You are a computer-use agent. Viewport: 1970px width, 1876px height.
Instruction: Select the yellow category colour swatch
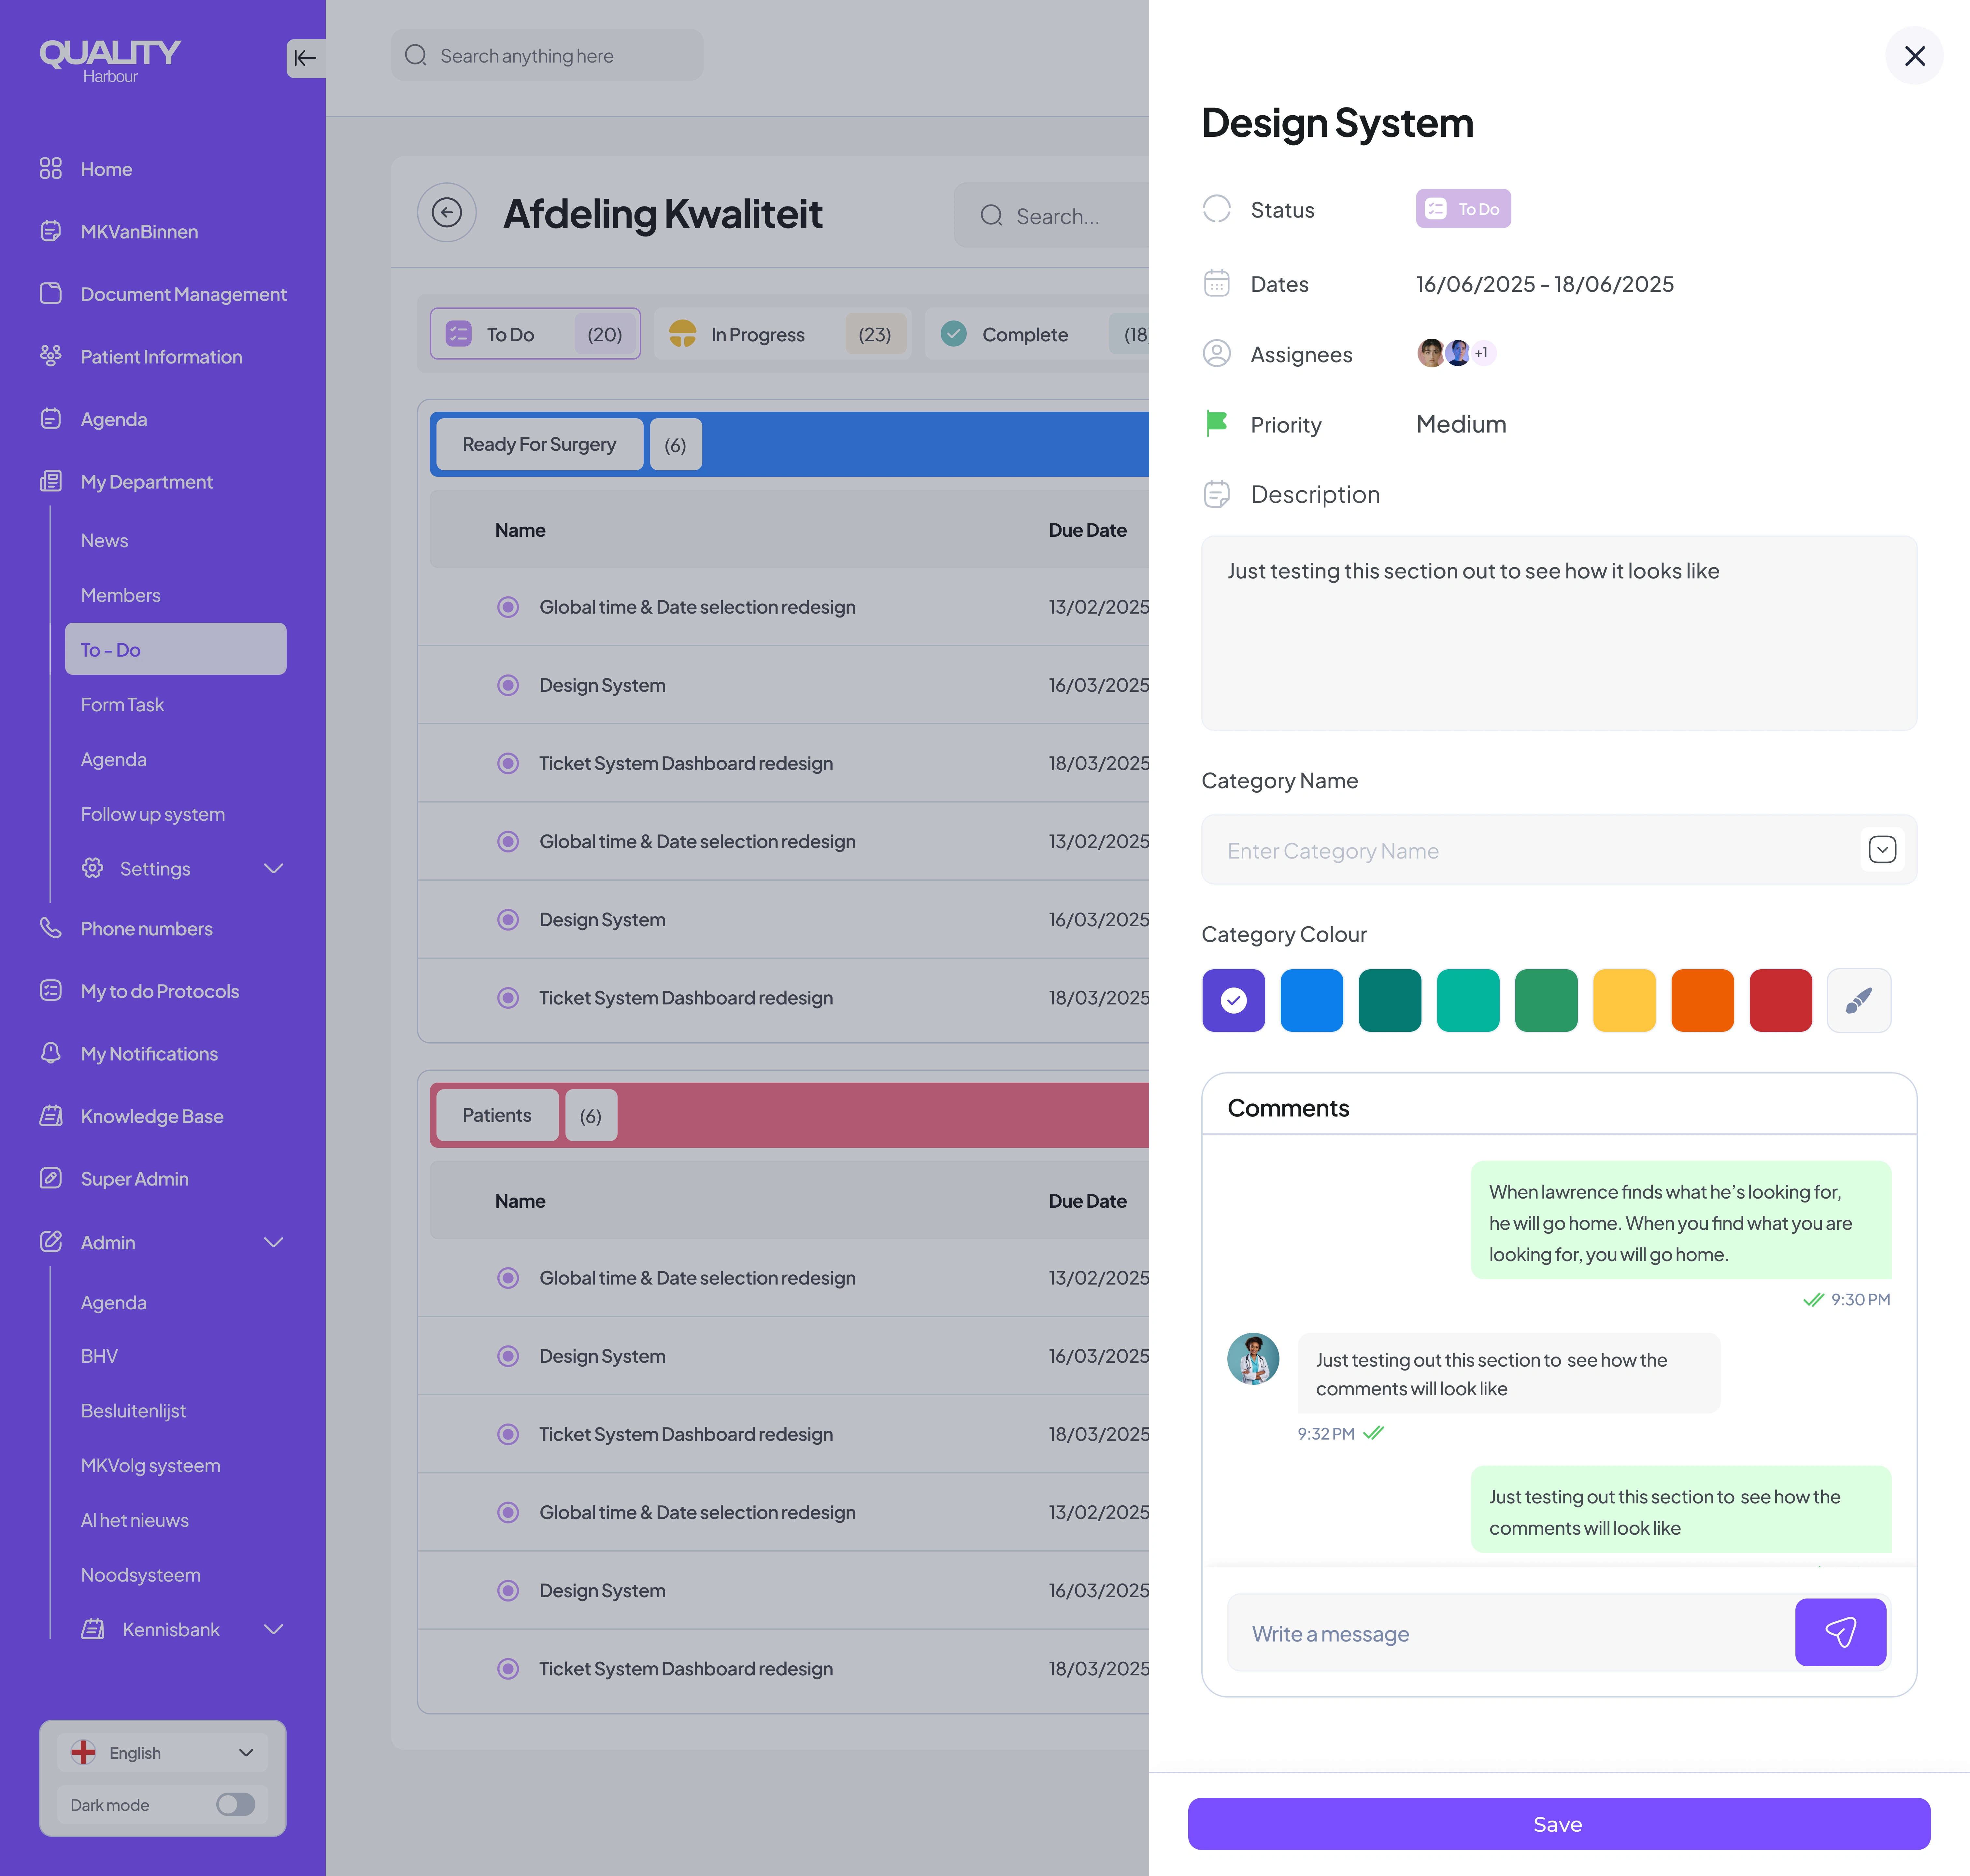pos(1624,1000)
